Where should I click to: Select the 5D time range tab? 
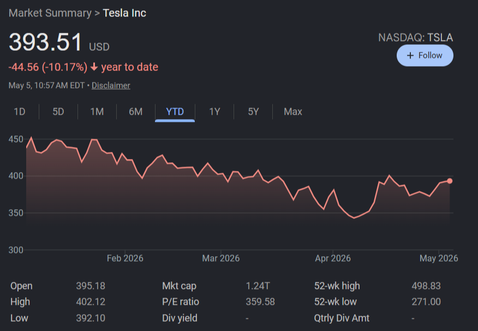tap(58, 111)
